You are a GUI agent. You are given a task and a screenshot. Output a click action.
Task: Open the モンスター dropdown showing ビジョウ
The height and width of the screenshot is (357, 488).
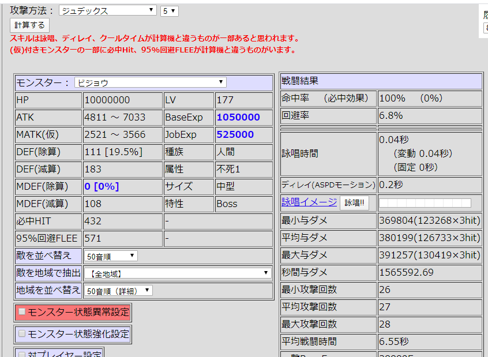[151, 82]
